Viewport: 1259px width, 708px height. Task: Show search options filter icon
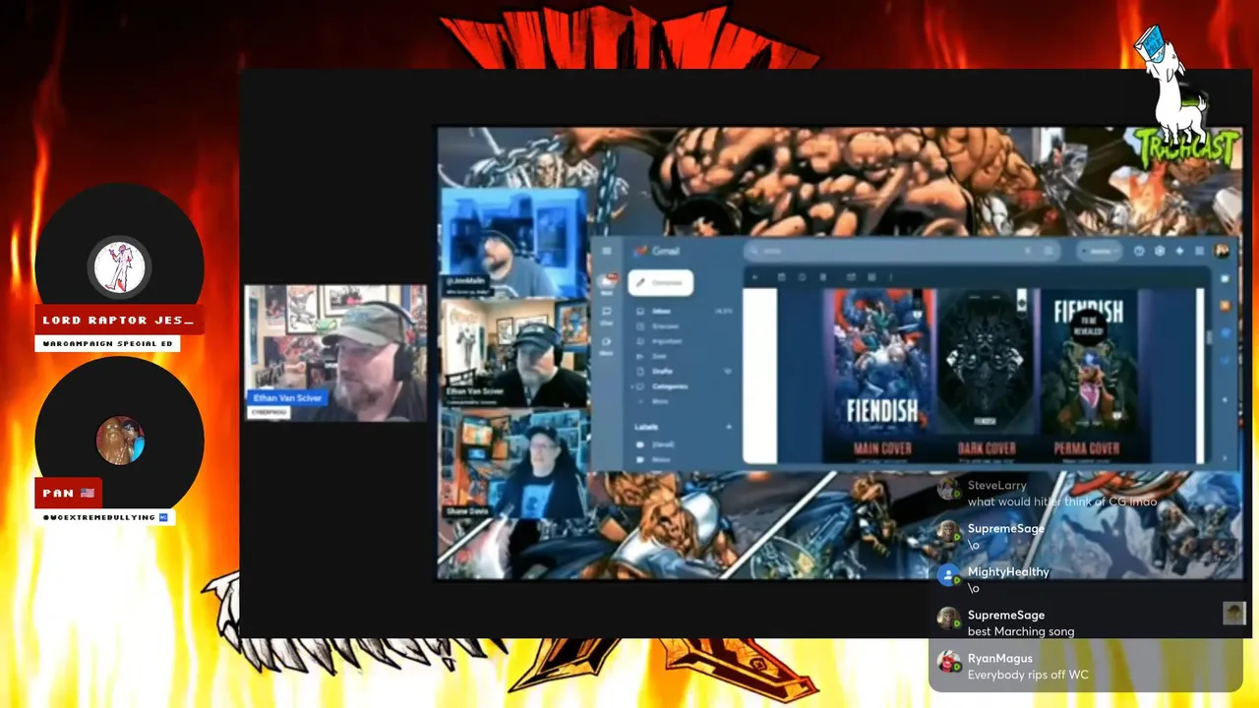[1049, 251]
